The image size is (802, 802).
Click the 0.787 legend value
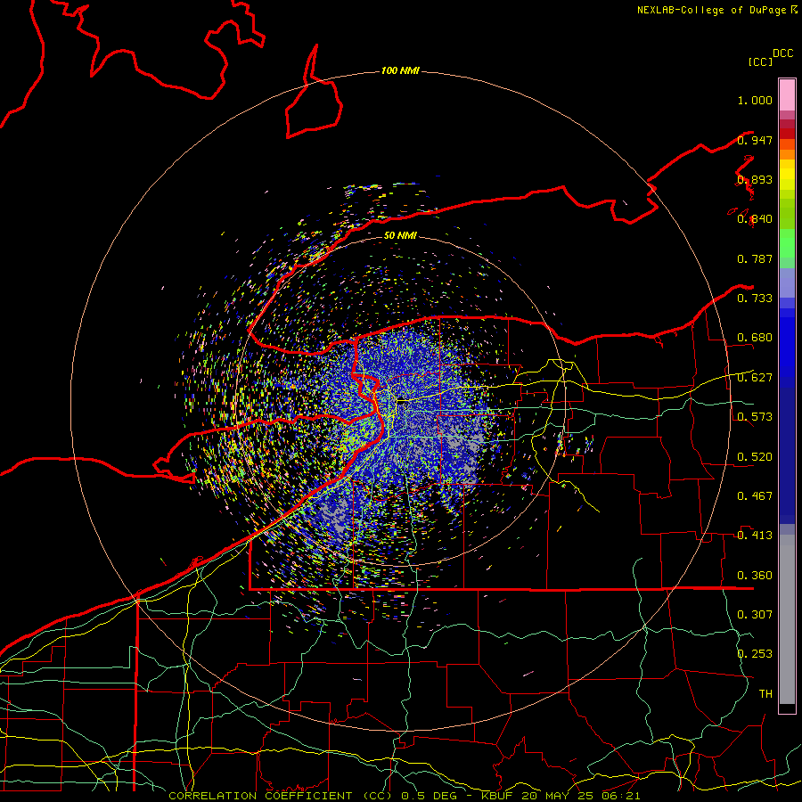point(755,258)
